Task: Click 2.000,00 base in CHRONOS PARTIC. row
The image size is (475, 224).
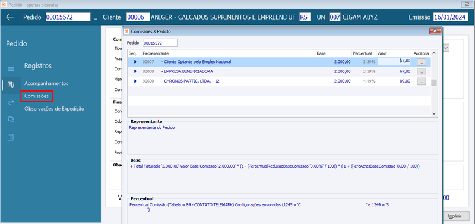Action: coord(343,81)
